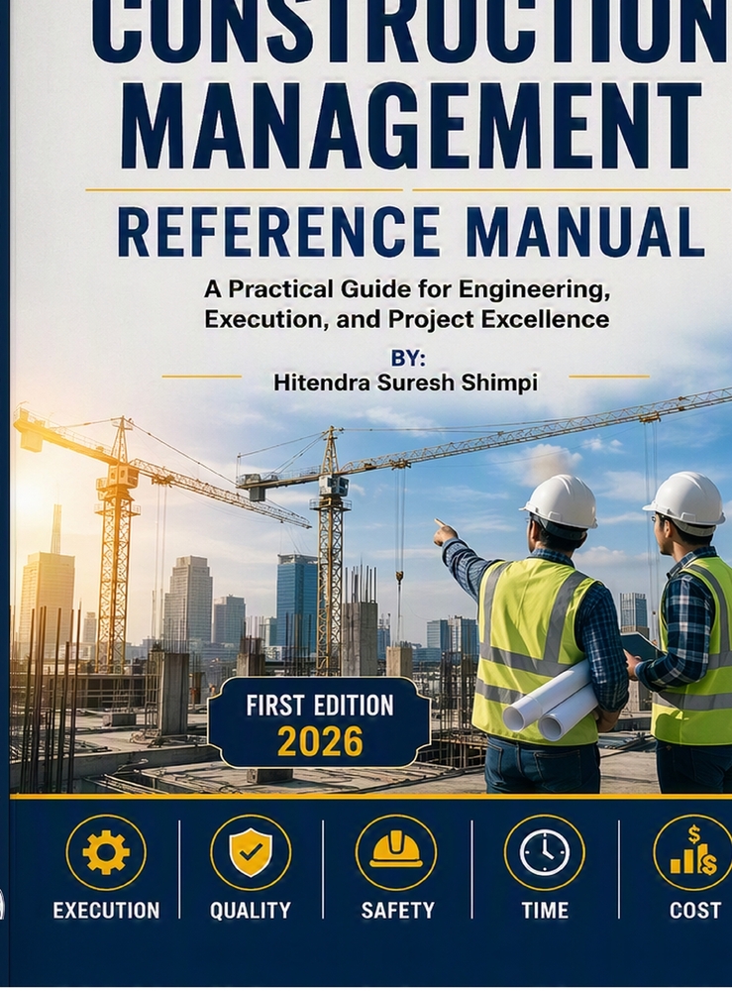Click the Quality shield checkmark icon
The image size is (732, 991).
[251, 852]
